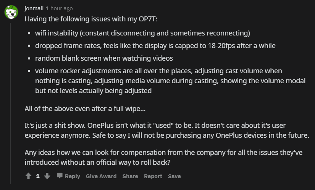Click the 'random blank screen' bullet text
The image size is (315, 190).
104,58
